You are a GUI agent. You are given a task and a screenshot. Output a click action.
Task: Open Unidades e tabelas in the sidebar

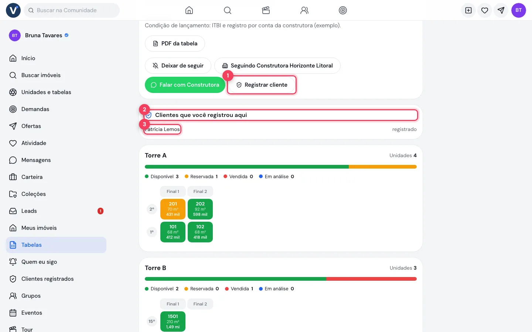pos(56,92)
